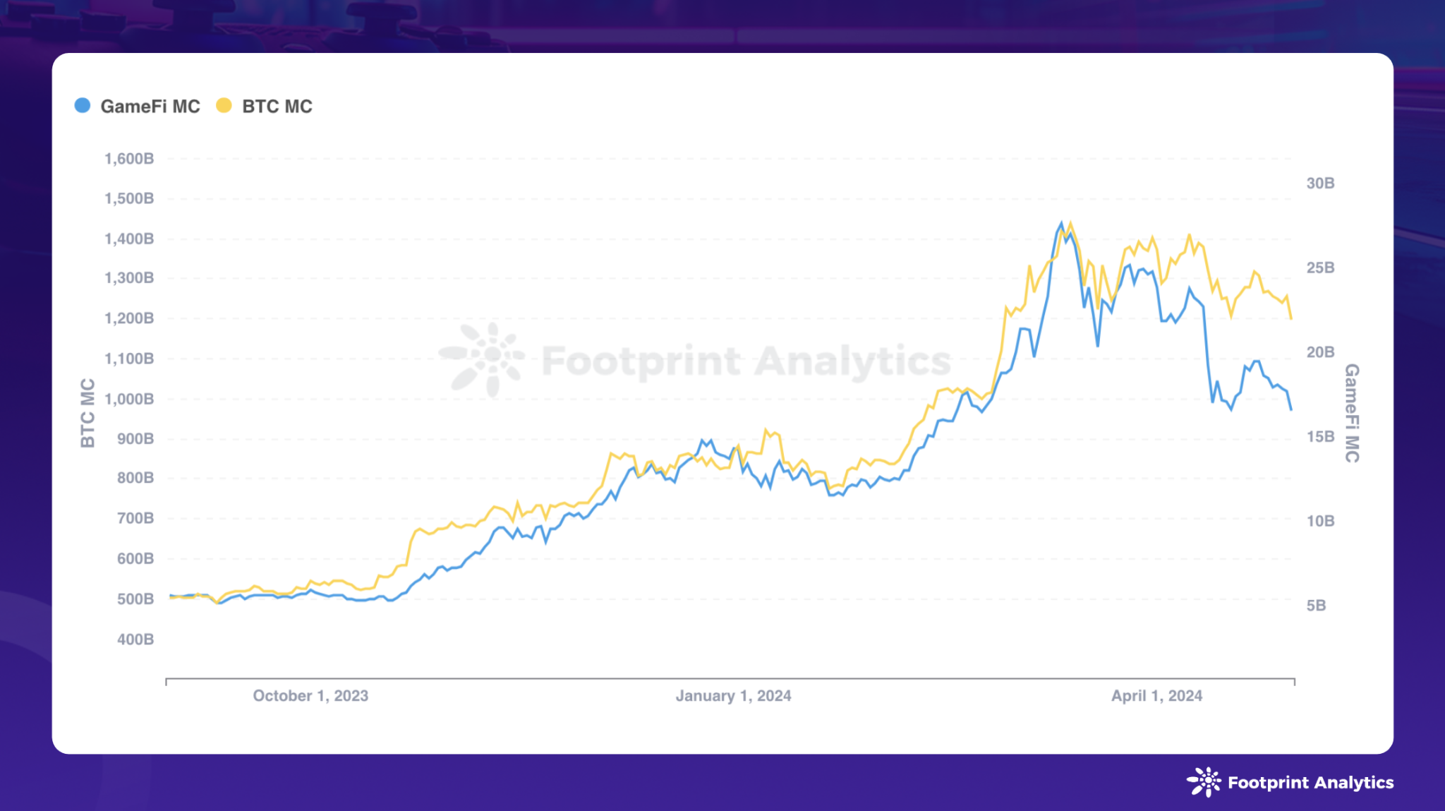Click the 1,600B label on left axis
The height and width of the screenshot is (811, 1445).
click(x=129, y=159)
